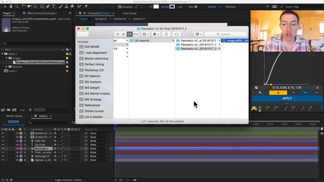
Task: Open Finder action gear dropdown
Action: click(156, 34)
